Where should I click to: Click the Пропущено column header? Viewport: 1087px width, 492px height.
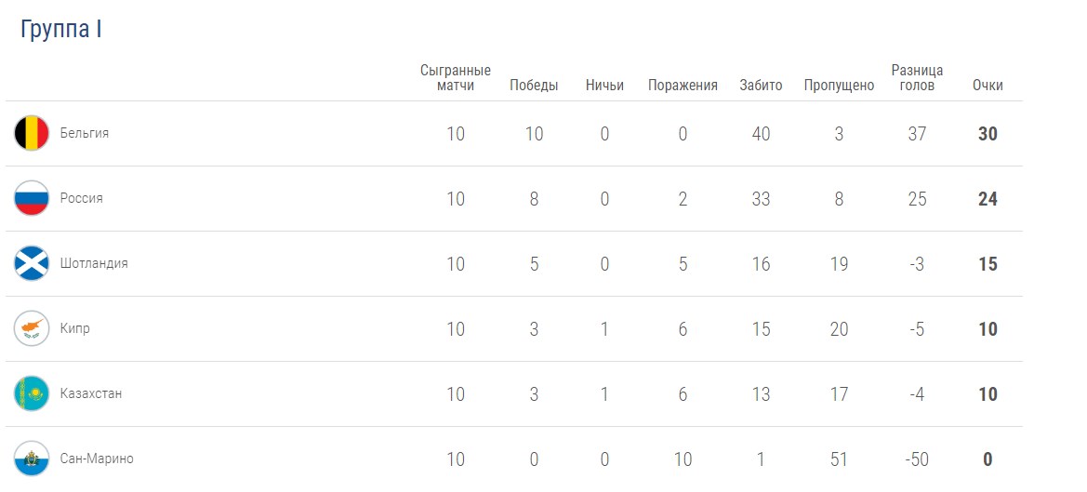pyautogui.click(x=839, y=86)
